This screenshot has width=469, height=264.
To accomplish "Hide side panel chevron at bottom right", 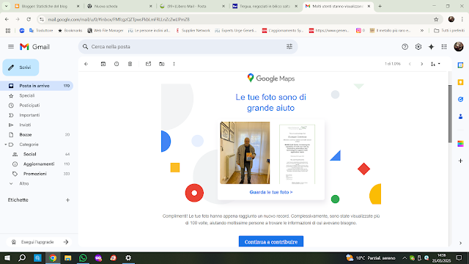I will point(460,243).
